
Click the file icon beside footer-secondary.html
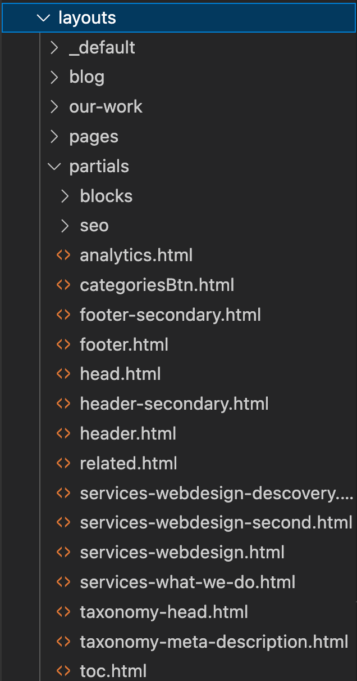(63, 315)
